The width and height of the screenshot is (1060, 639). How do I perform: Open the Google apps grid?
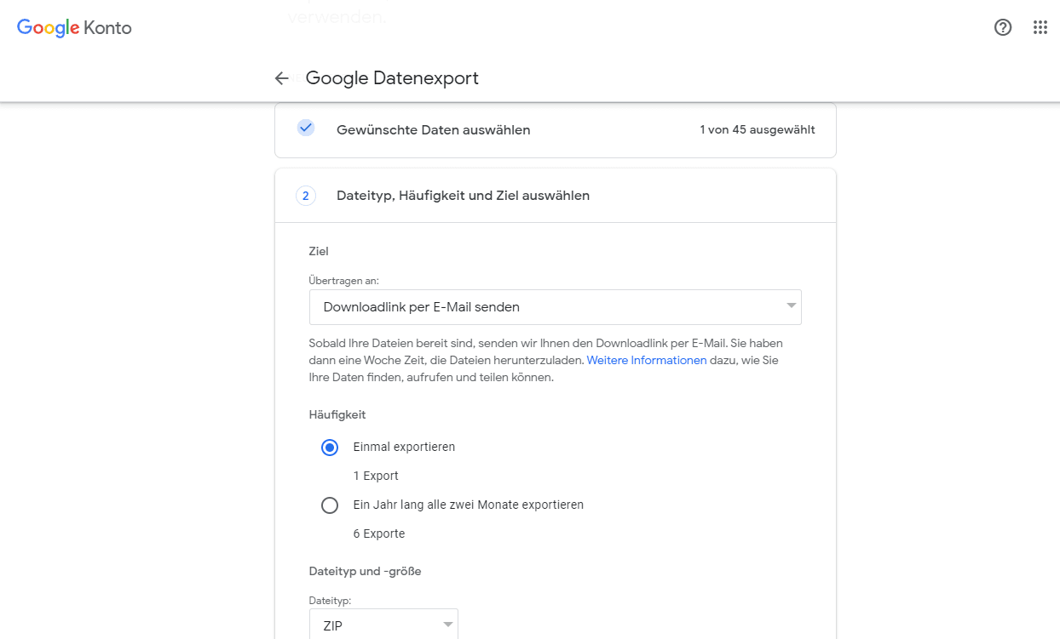(1040, 27)
